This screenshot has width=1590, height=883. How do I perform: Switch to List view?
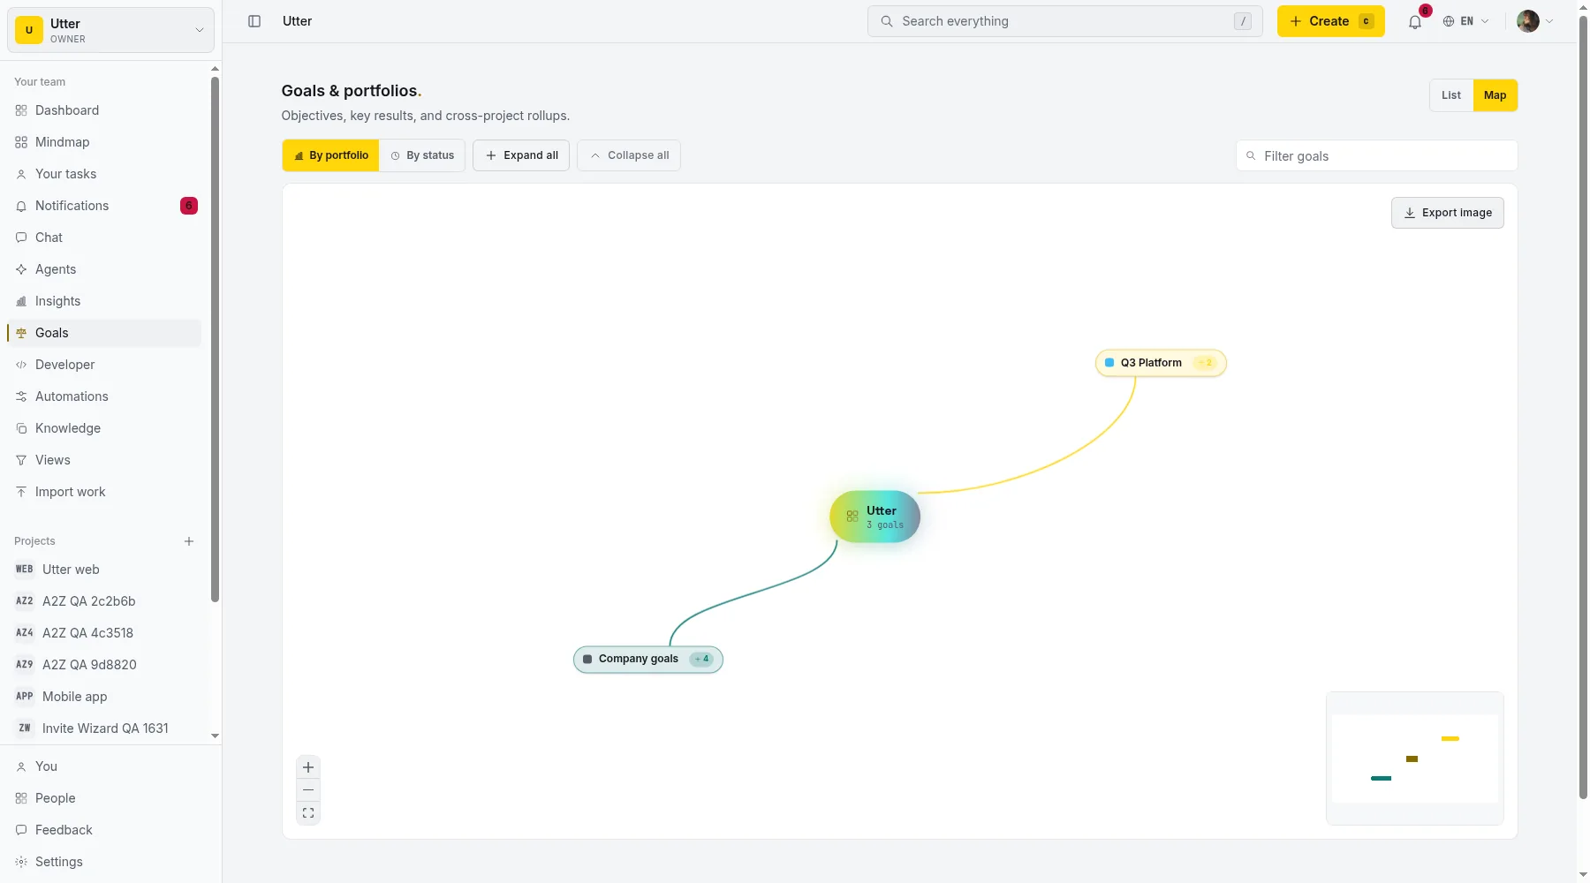tap(1451, 95)
